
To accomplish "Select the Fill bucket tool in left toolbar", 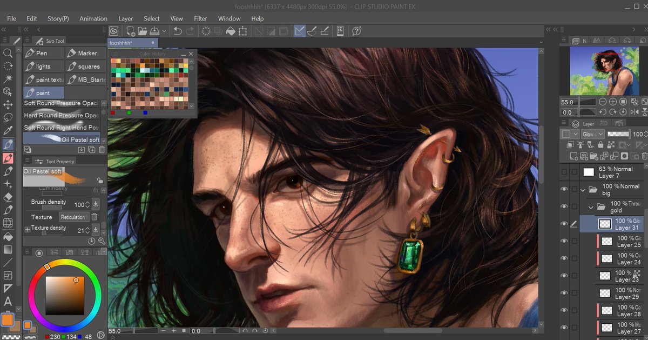I will 8,236.
